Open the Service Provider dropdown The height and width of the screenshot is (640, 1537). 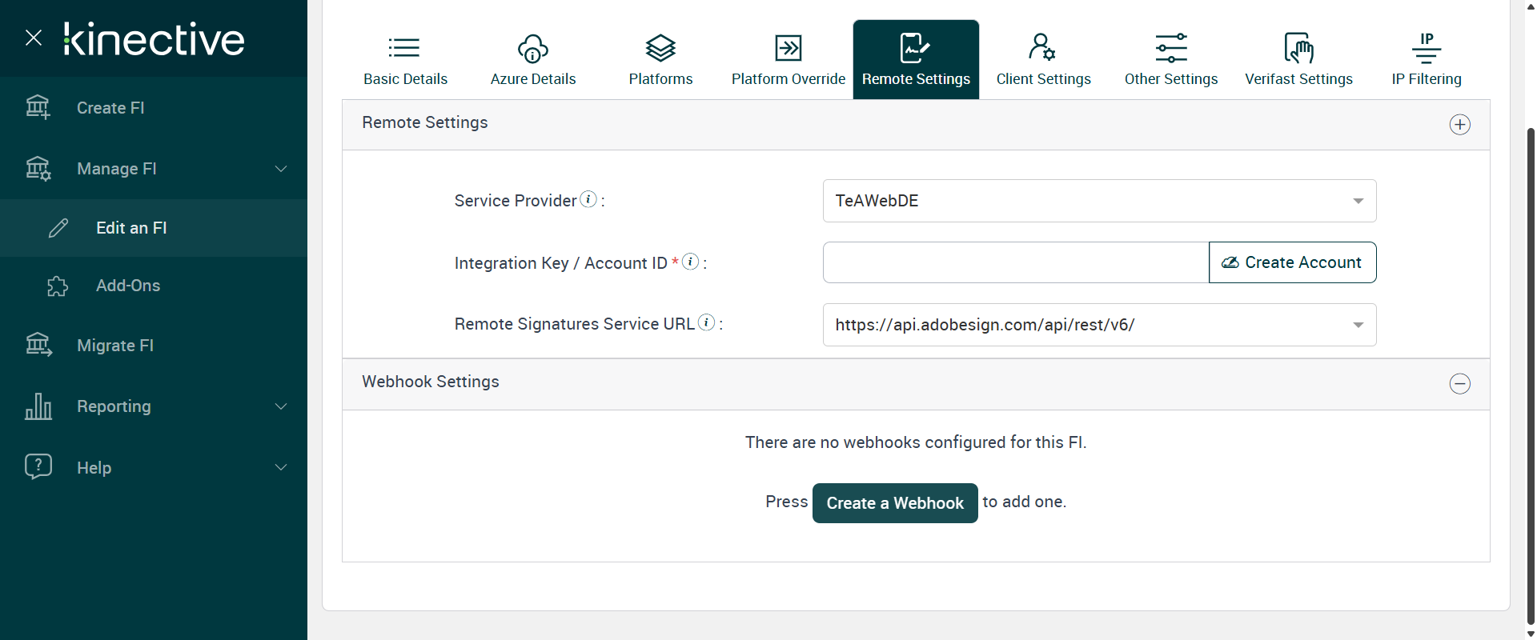(1099, 201)
